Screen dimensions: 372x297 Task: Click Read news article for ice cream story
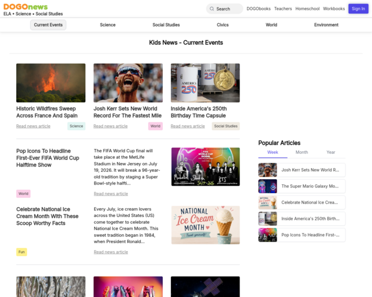[111, 252]
